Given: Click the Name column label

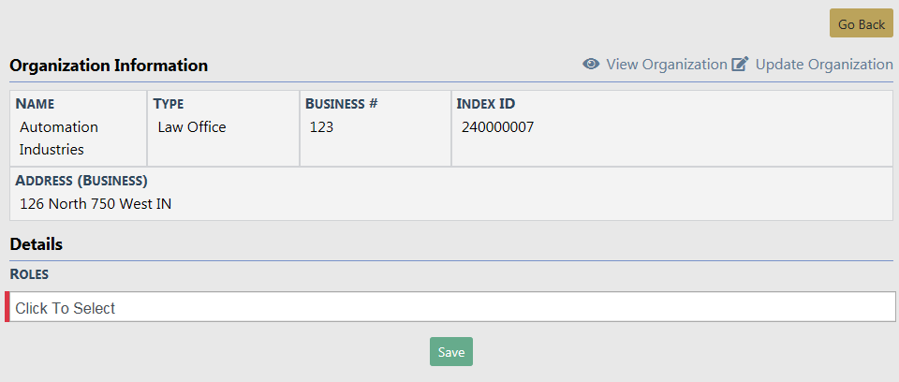Looking at the screenshot, I should [x=36, y=104].
